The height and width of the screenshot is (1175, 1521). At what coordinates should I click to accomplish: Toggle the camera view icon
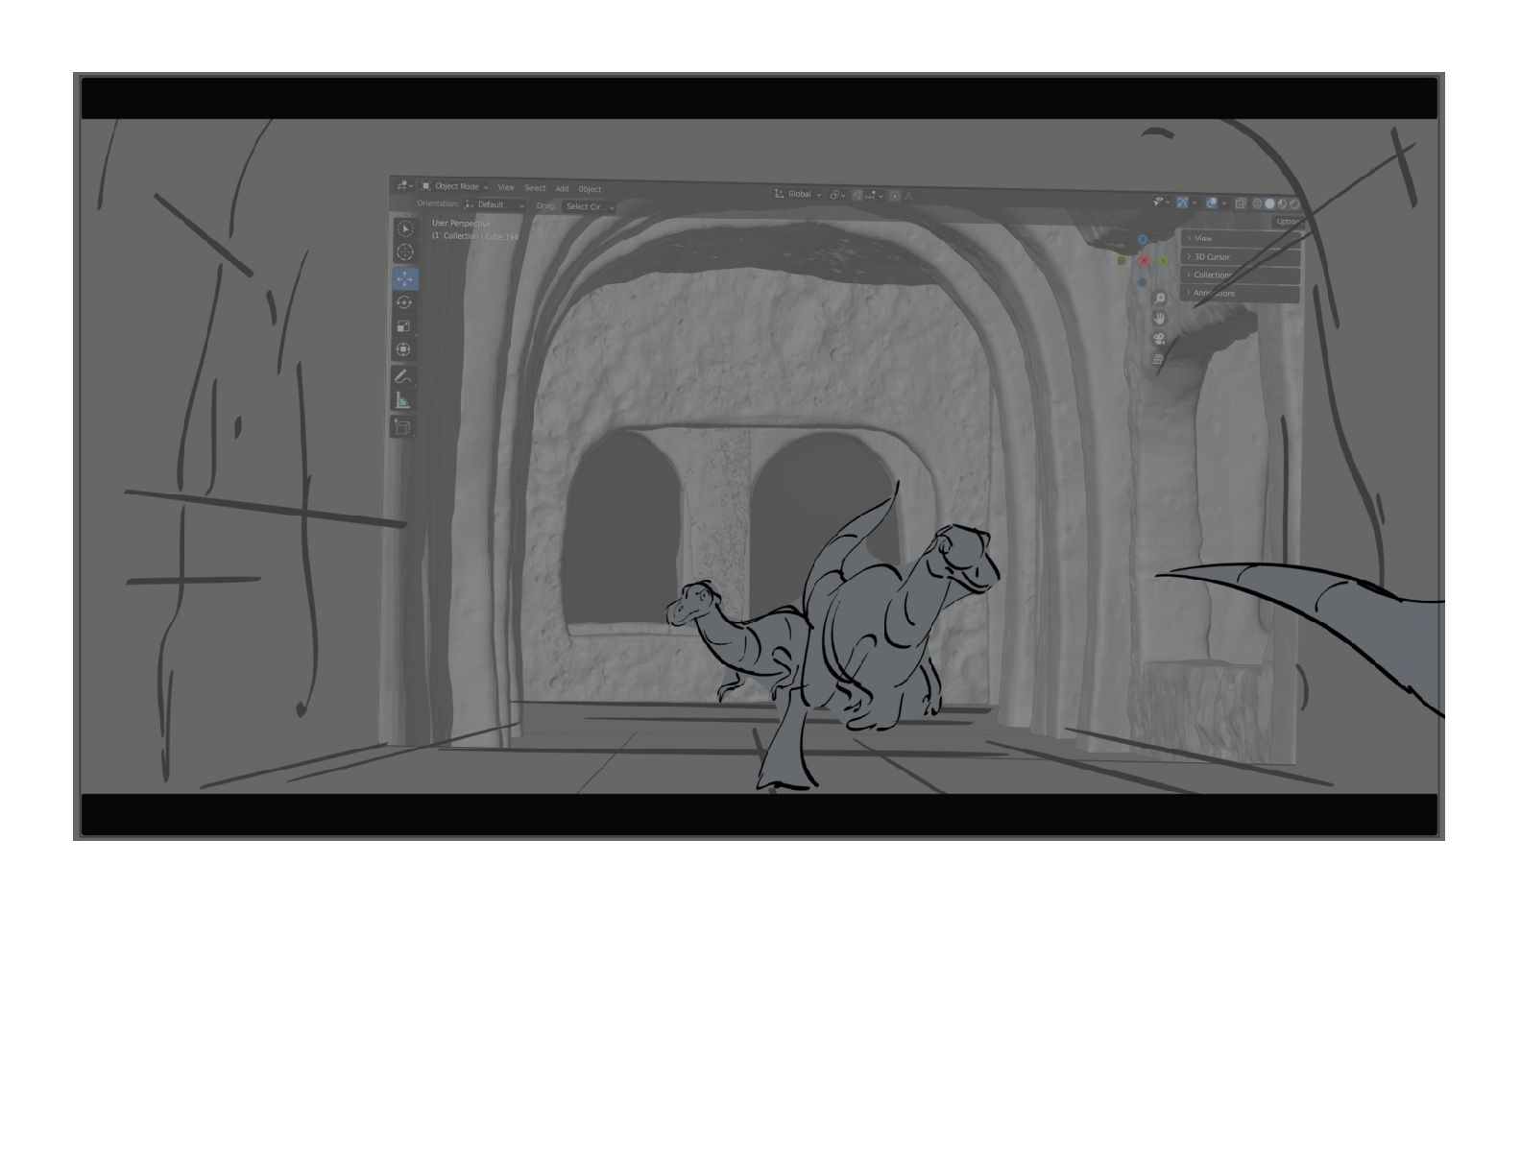tap(1159, 339)
